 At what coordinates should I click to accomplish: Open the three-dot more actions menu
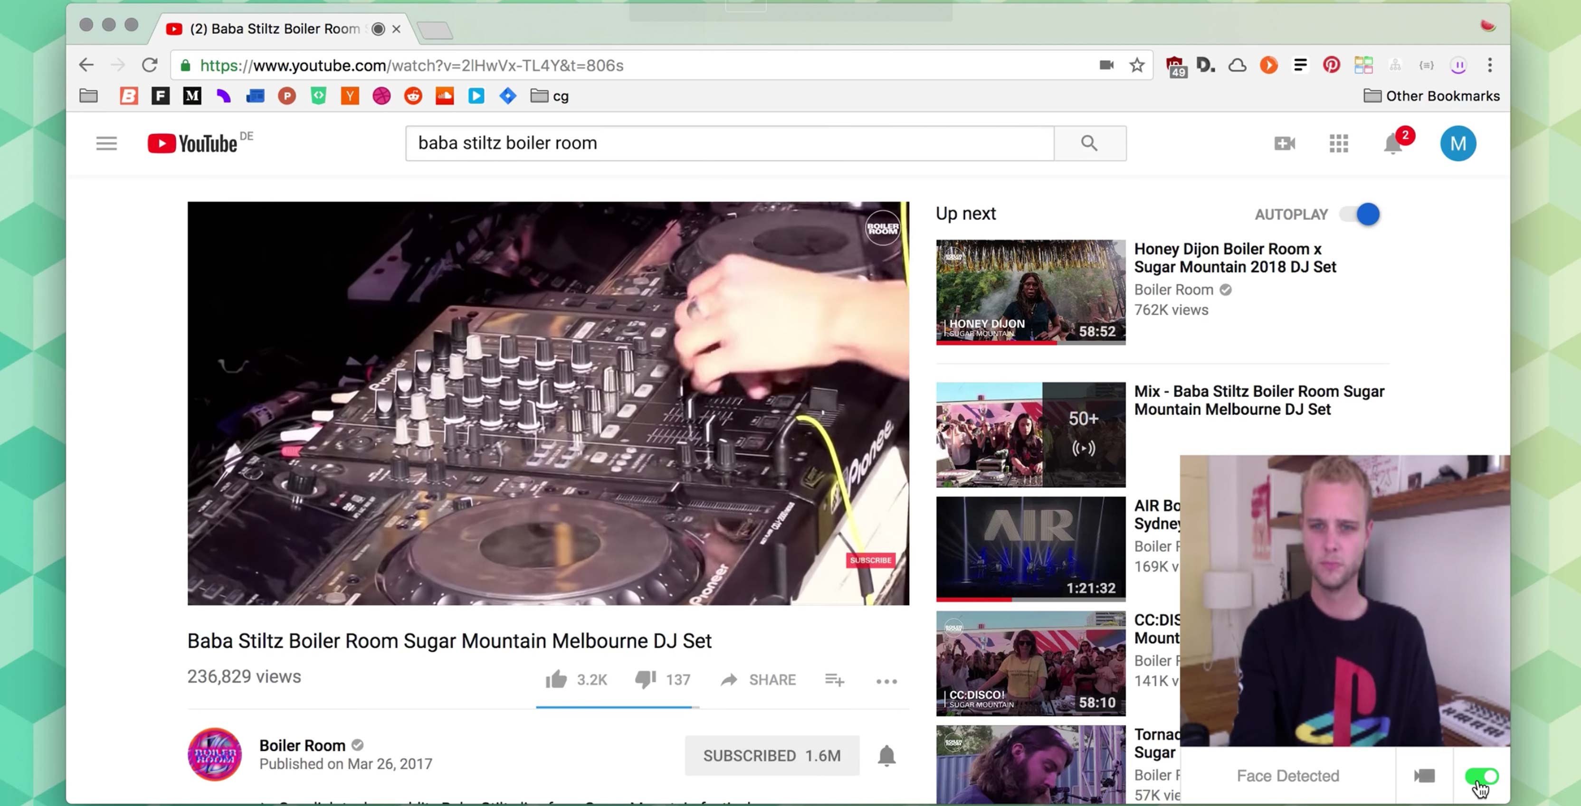tap(886, 681)
